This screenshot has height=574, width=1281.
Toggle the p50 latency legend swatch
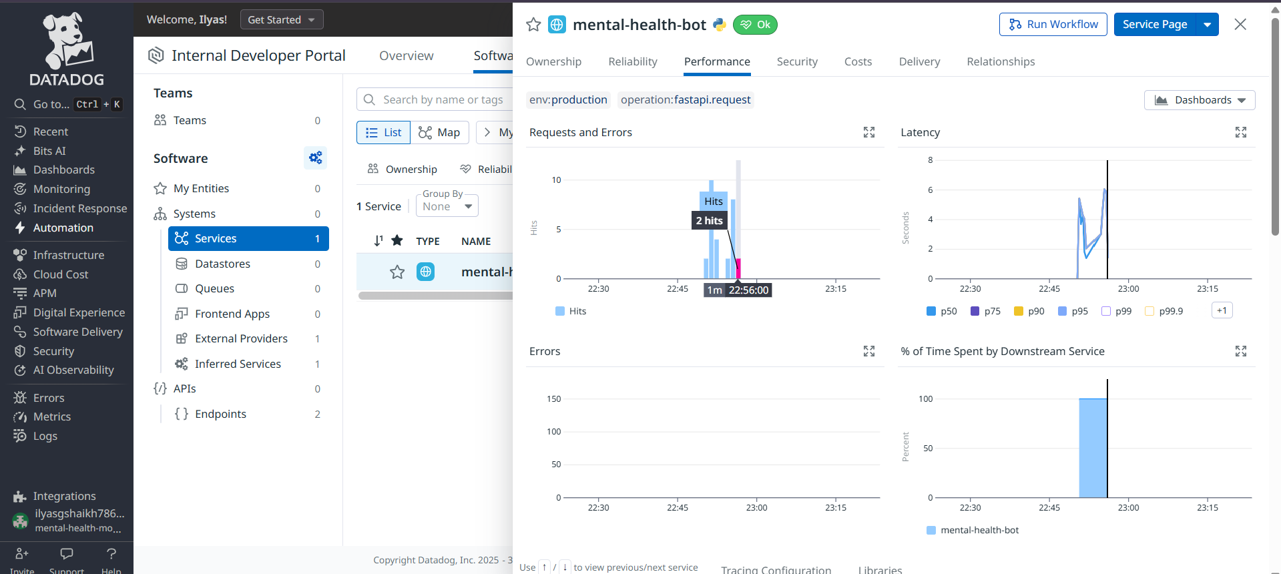coord(931,311)
